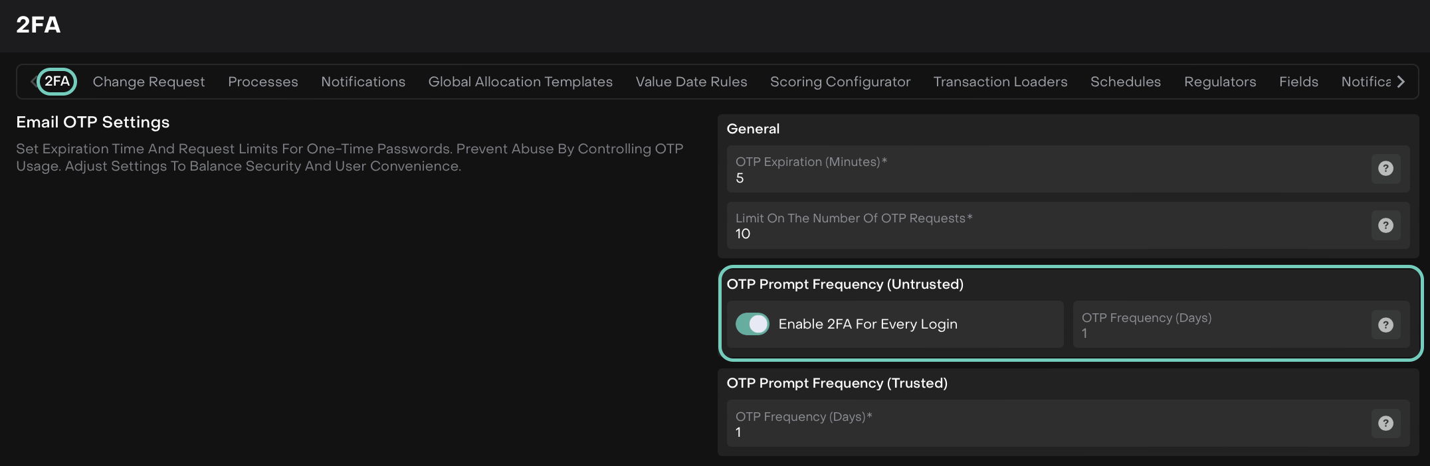Switch to Processes tab
The image size is (1430, 466).
click(263, 82)
